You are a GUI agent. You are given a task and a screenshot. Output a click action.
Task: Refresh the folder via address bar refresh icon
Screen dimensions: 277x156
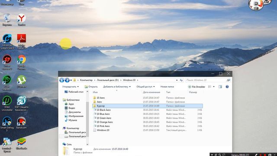point(181,80)
